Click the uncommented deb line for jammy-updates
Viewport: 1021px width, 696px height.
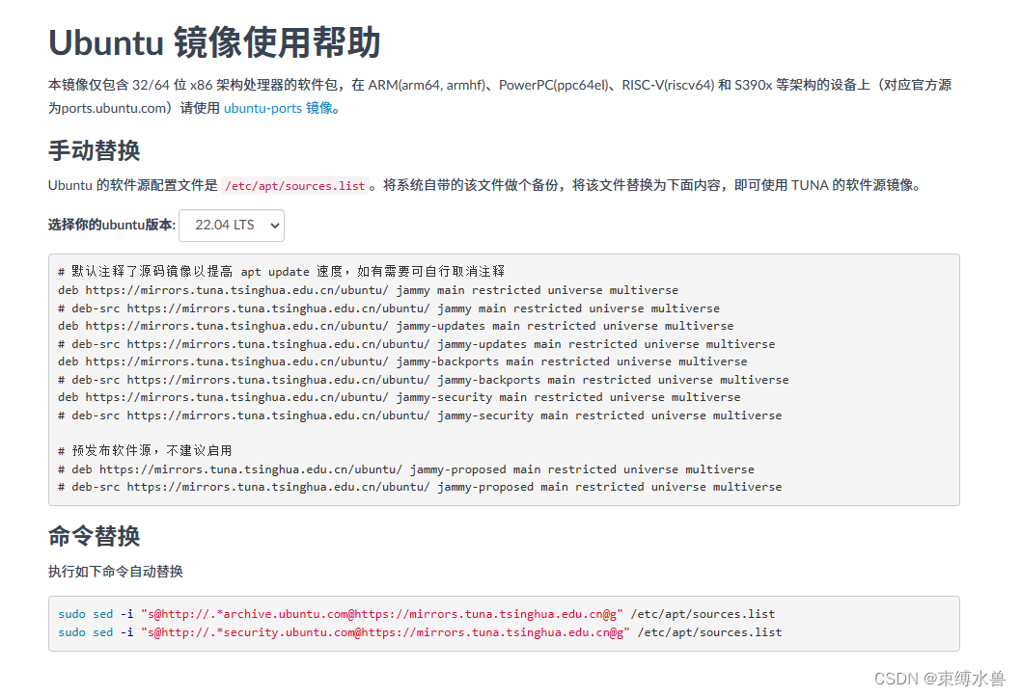(396, 326)
